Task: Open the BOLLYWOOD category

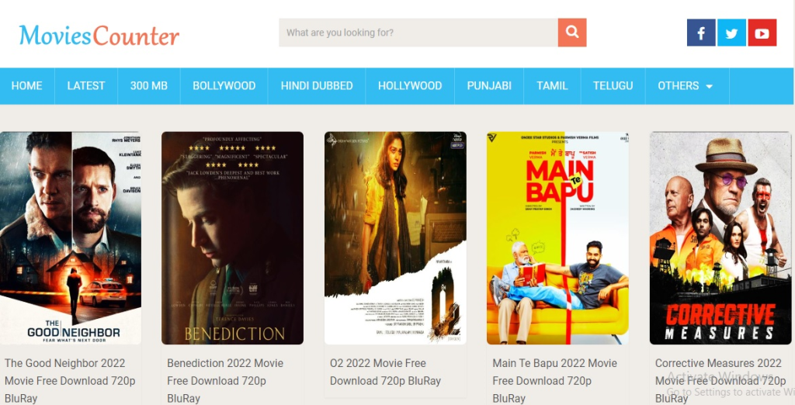Action: [224, 85]
